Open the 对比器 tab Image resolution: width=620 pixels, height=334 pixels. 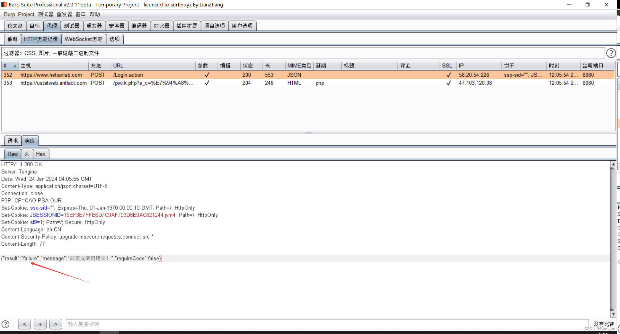tap(162, 26)
